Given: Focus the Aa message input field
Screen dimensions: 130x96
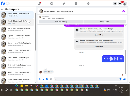Looking at the screenshot, I should coord(87,79).
